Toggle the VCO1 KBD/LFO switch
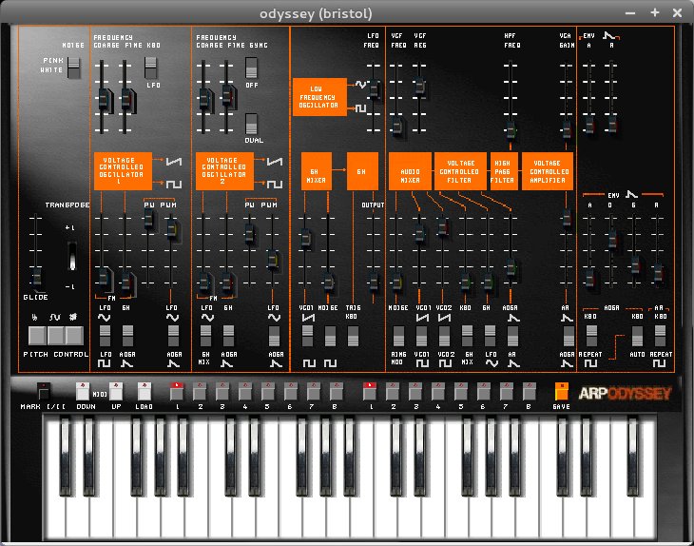 click(x=151, y=68)
